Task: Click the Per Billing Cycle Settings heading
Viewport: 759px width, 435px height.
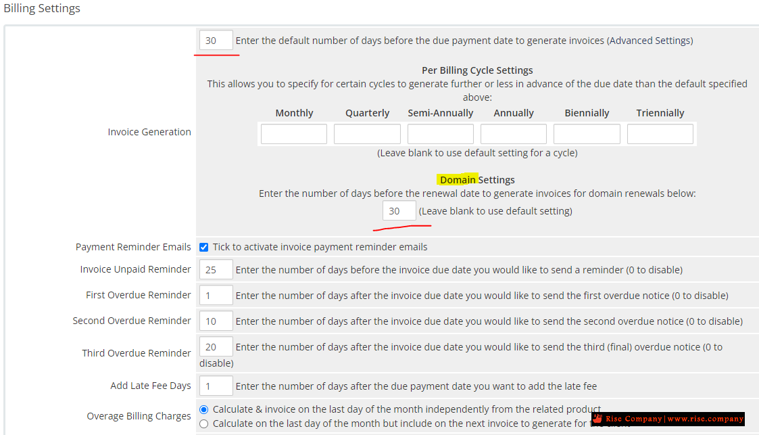Action: point(477,70)
